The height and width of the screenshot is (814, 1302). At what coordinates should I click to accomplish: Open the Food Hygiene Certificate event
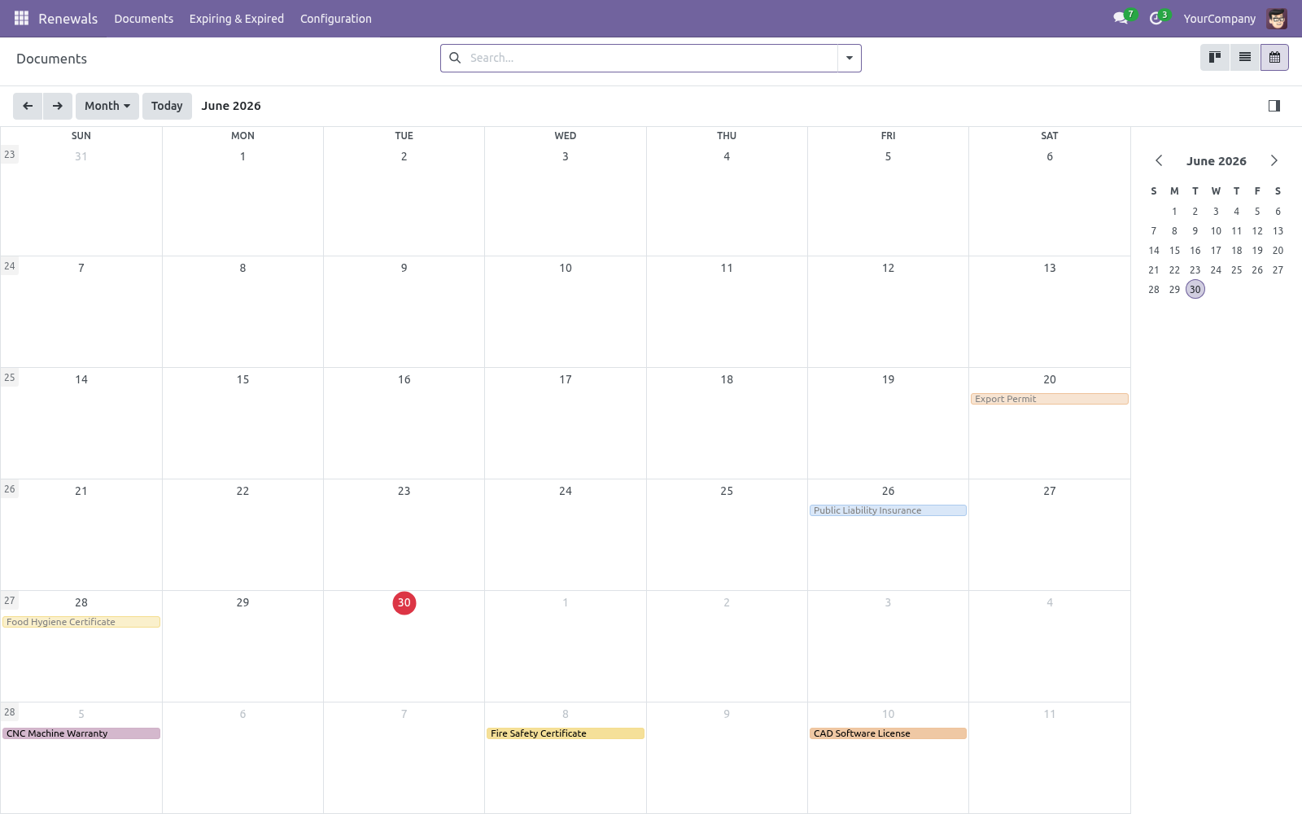coord(81,622)
